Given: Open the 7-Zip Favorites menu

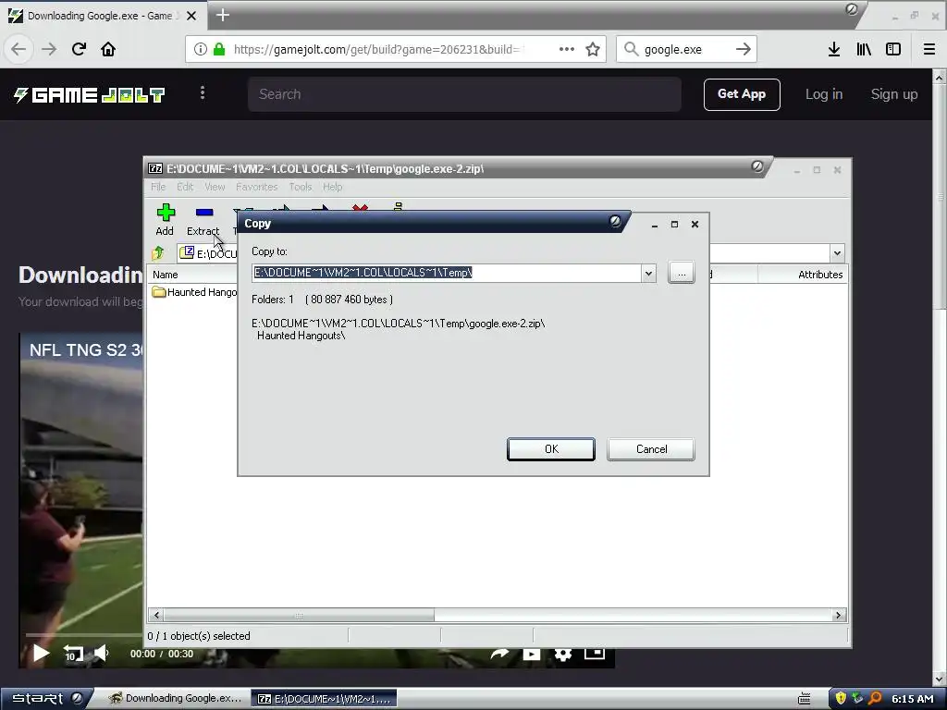Looking at the screenshot, I should 257,187.
